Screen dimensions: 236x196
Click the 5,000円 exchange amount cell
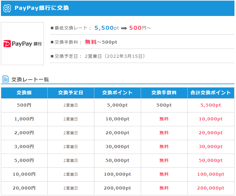point(24,161)
